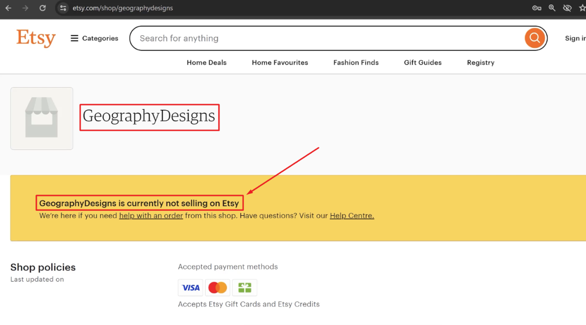Reload the page with the refresh icon
Screen dimensions: 586x325
point(43,8)
